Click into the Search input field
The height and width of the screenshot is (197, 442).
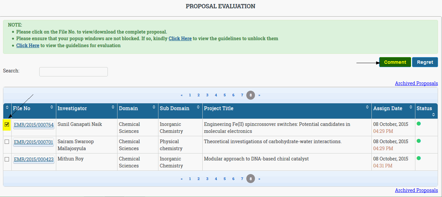[74, 72]
